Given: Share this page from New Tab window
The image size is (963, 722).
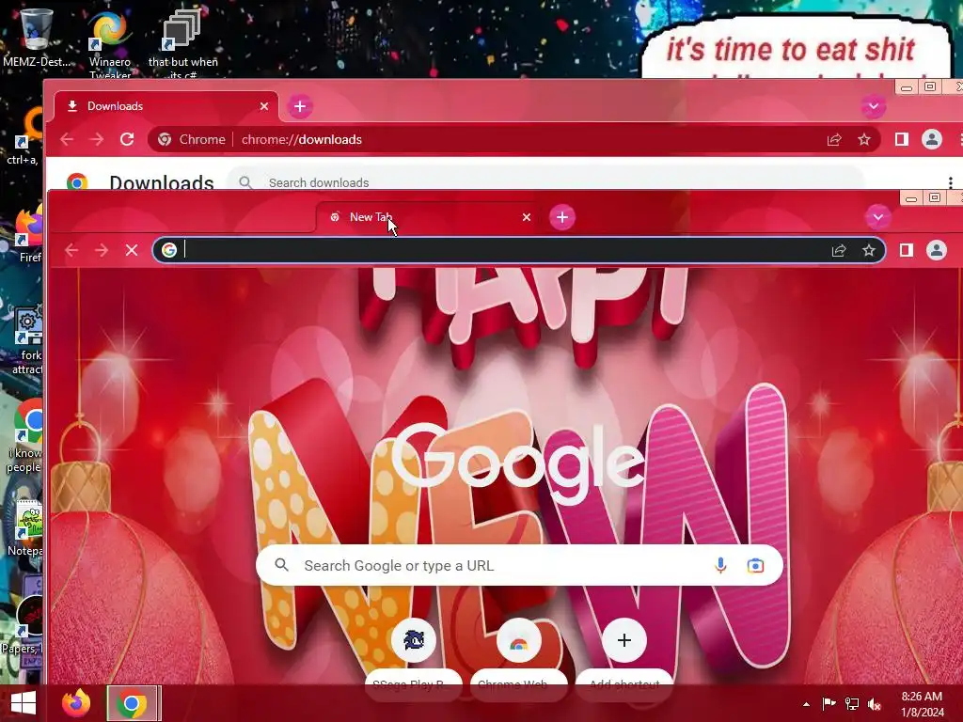Looking at the screenshot, I should 839,250.
